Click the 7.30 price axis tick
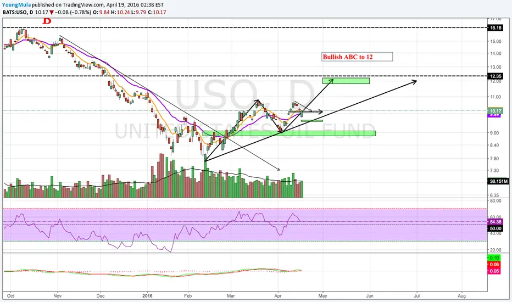512x302 pixels. (x=494, y=171)
